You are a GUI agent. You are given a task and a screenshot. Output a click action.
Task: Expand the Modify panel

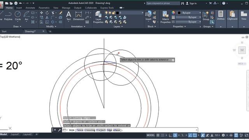[x=51, y=26]
